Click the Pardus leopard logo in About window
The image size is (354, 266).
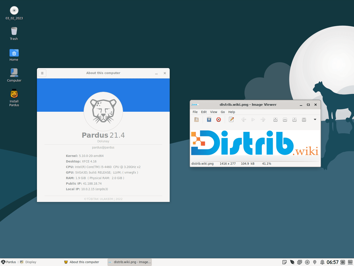(x=103, y=111)
